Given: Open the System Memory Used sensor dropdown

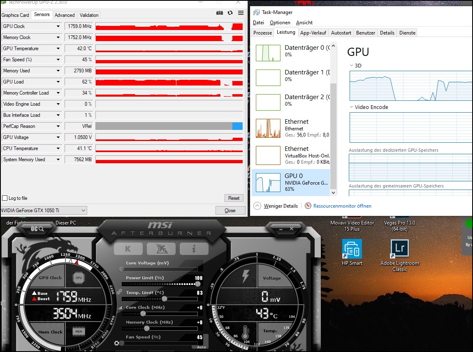Looking at the screenshot, I should point(58,160).
